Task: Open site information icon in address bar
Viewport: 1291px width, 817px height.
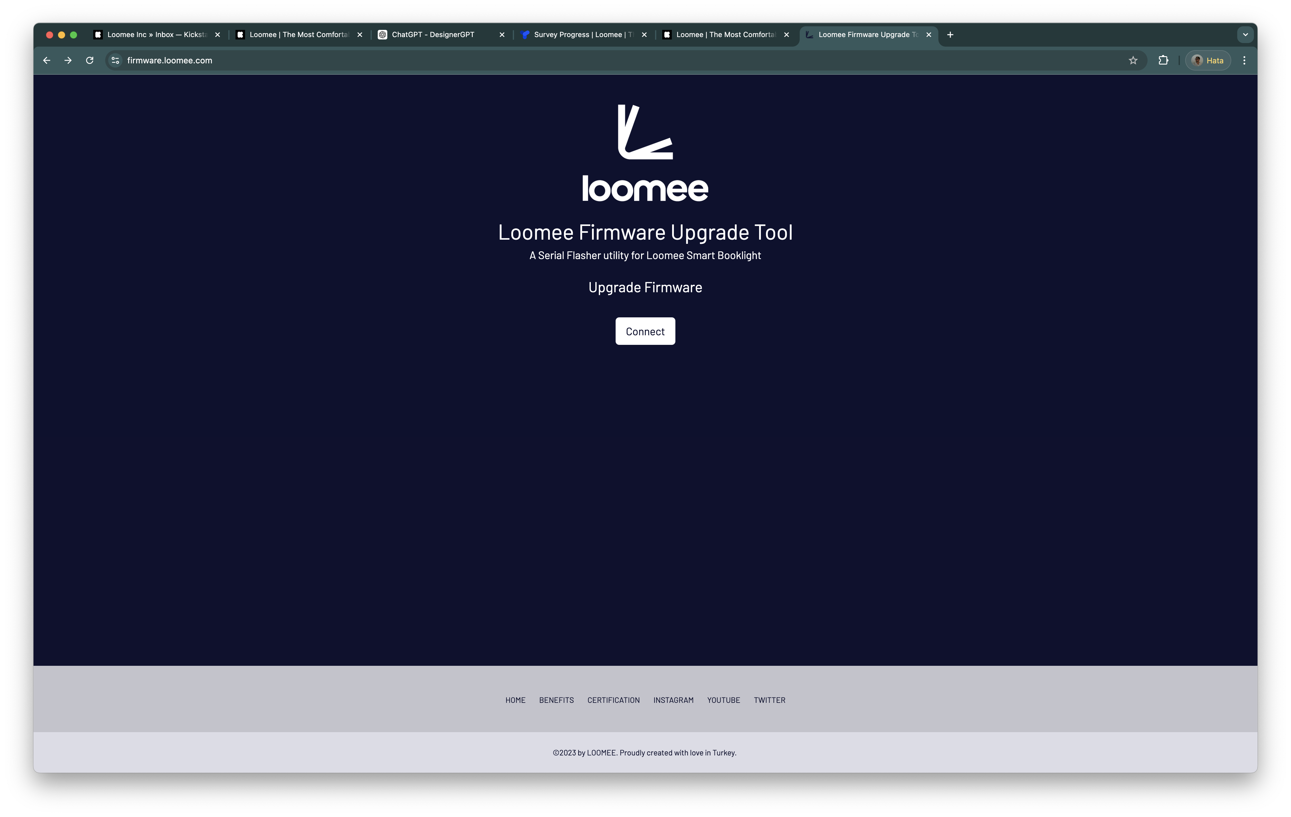Action: coord(115,61)
